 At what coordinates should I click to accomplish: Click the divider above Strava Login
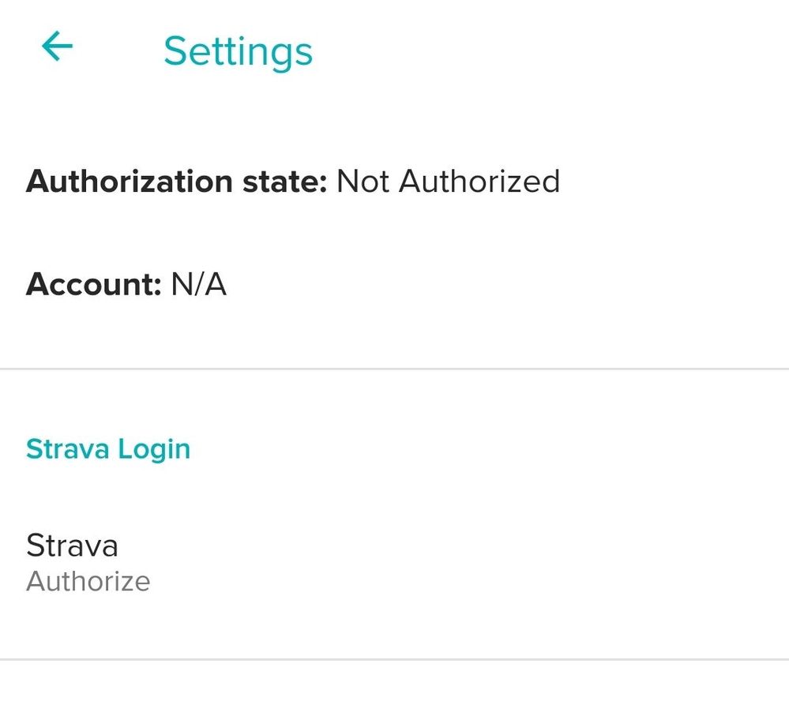pos(394,369)
